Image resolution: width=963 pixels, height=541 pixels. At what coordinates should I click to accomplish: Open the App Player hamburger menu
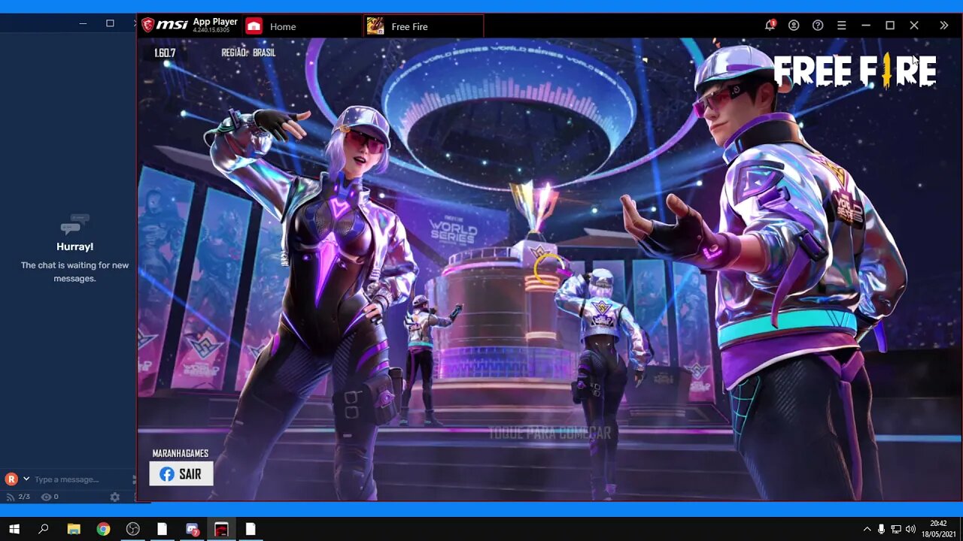pyautogui.click(x=842, y=26)
